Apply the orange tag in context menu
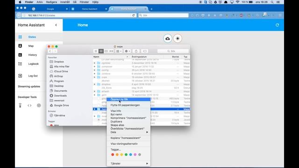The width and height of the screenshot is (299, 168). coord(117,154)
